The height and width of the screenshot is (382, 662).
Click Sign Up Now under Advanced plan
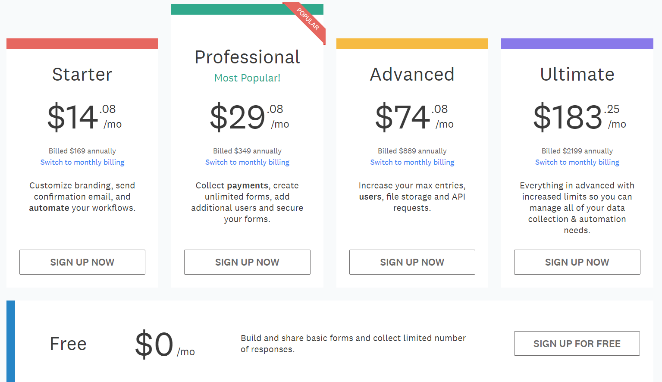tap(412, 262)
